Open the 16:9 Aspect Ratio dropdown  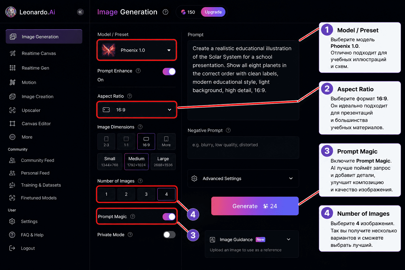pos(137,110)
